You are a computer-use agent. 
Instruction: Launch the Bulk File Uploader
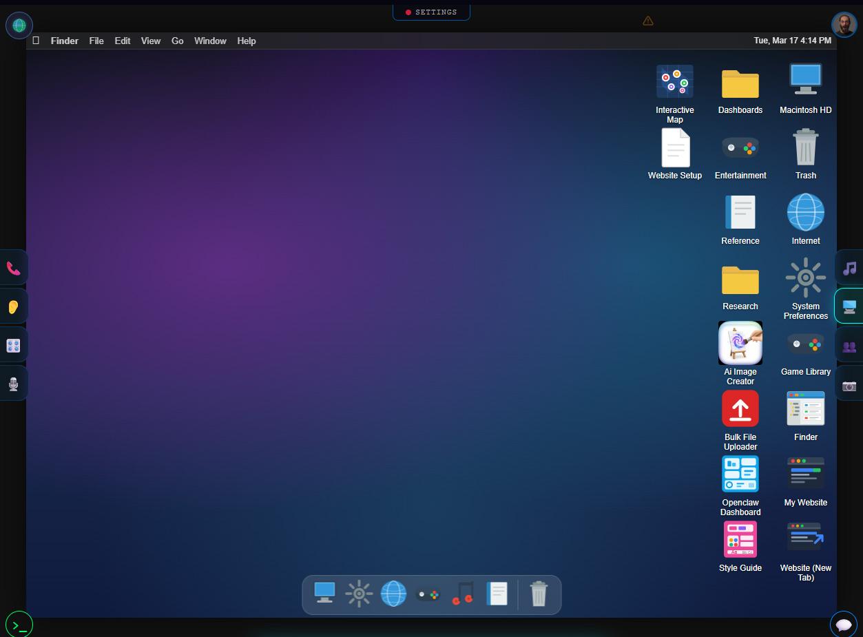(x=740, y=408)
